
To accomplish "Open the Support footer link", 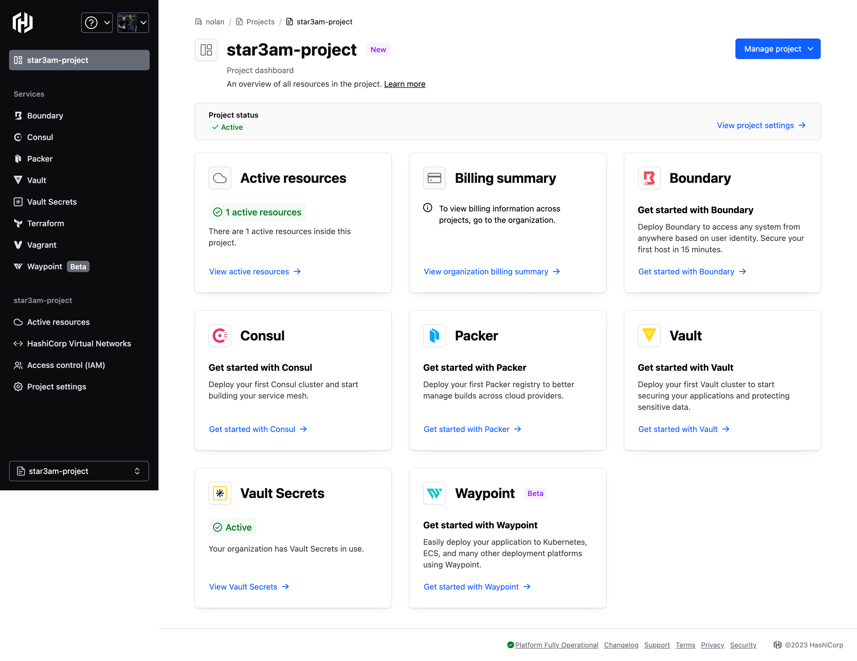I will coord(657,645).
